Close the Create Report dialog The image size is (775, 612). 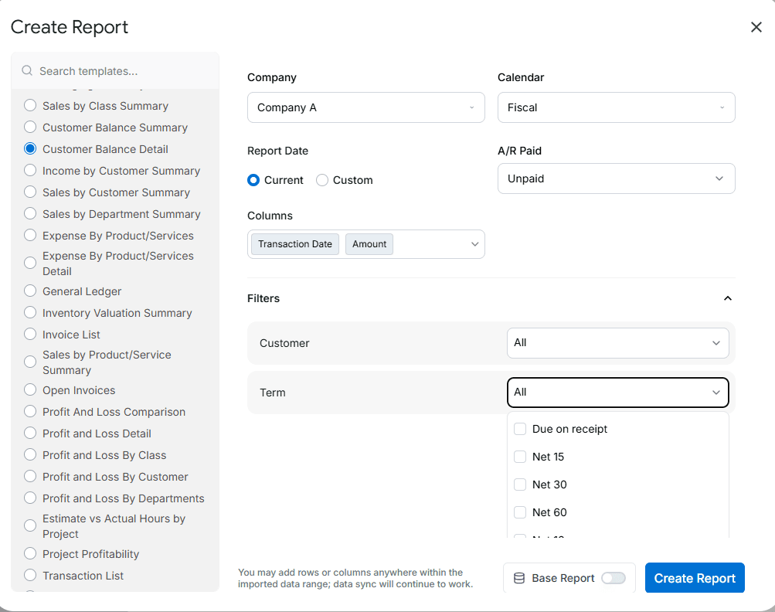tap(756, 27)
